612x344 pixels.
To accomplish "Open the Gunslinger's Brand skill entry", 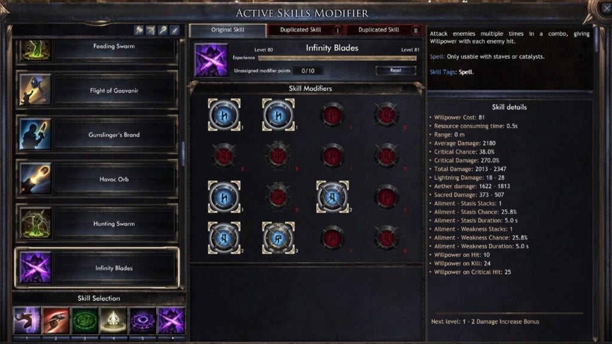I will point(97,134).
